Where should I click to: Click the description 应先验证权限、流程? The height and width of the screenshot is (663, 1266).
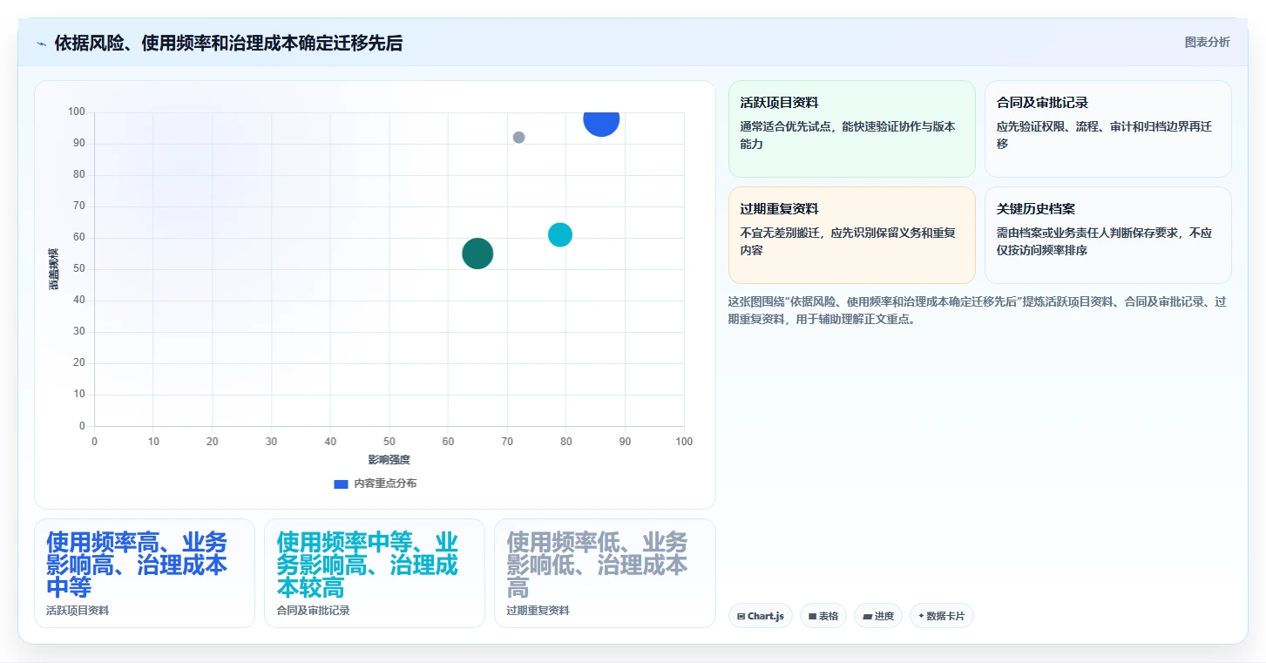(x=1104, y=135)
